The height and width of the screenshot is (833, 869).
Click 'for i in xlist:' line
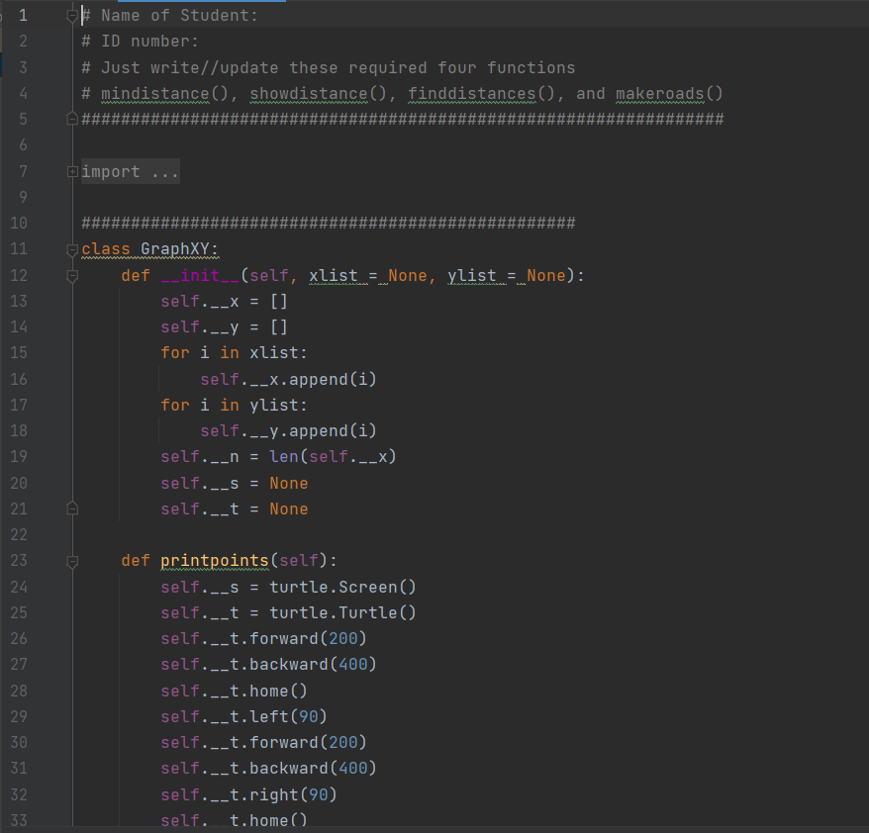coord(234,353)
